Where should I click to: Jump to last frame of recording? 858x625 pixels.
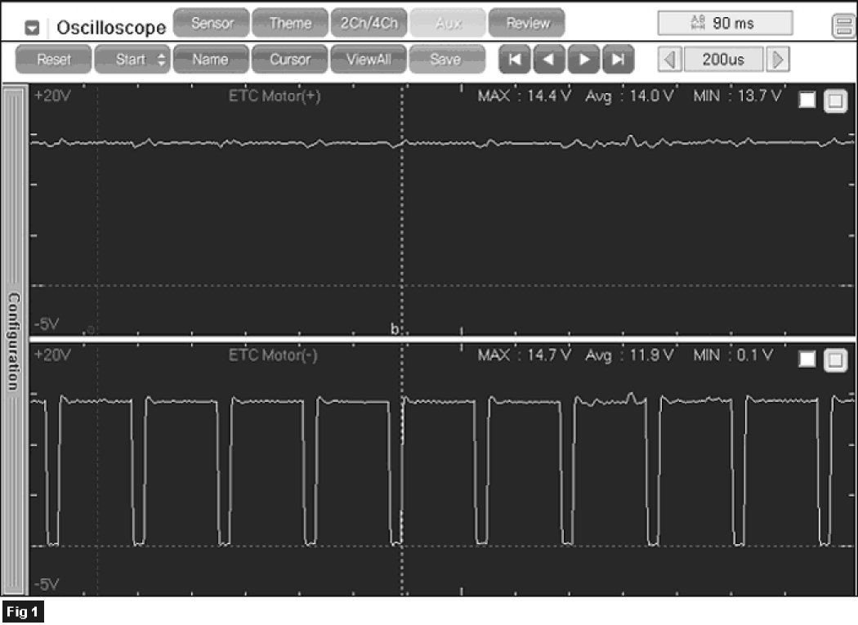click(x=619, y=60)
